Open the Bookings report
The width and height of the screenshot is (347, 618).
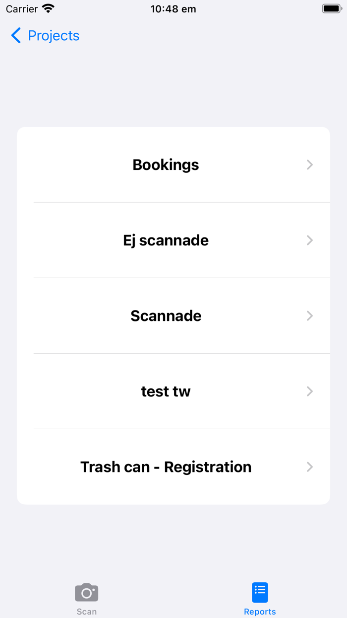tap(166, 164)
